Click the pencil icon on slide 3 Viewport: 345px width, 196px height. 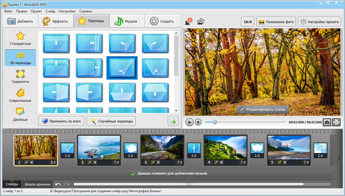click(153, 162)
